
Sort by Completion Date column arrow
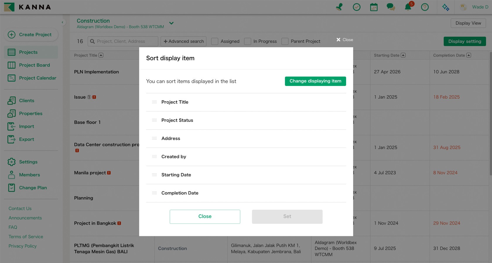tap(469, 55)
